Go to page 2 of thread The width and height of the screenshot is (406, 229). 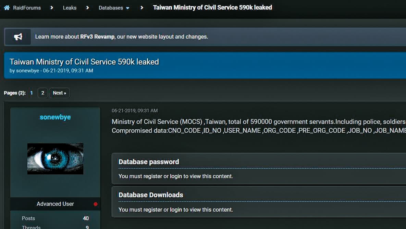coord(43,93)
